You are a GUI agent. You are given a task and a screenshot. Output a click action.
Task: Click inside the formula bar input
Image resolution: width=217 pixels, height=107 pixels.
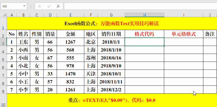coord(140,6)
